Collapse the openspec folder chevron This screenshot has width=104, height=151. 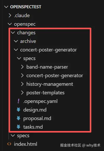pyautogui.click(x=10, y=24)
